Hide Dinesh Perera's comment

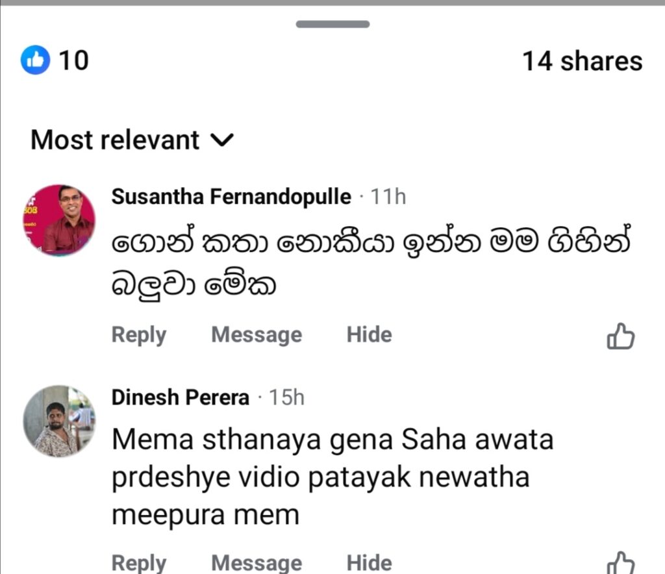(369, 562)
